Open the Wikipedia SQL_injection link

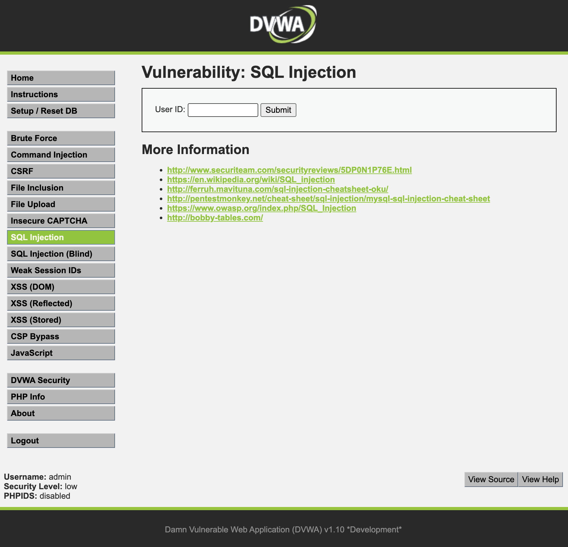click(251, 179)
